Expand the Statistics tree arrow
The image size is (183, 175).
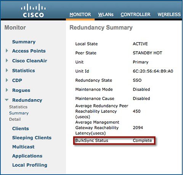[7, 70]
